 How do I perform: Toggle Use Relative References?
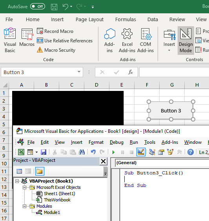tap(65, 41)
